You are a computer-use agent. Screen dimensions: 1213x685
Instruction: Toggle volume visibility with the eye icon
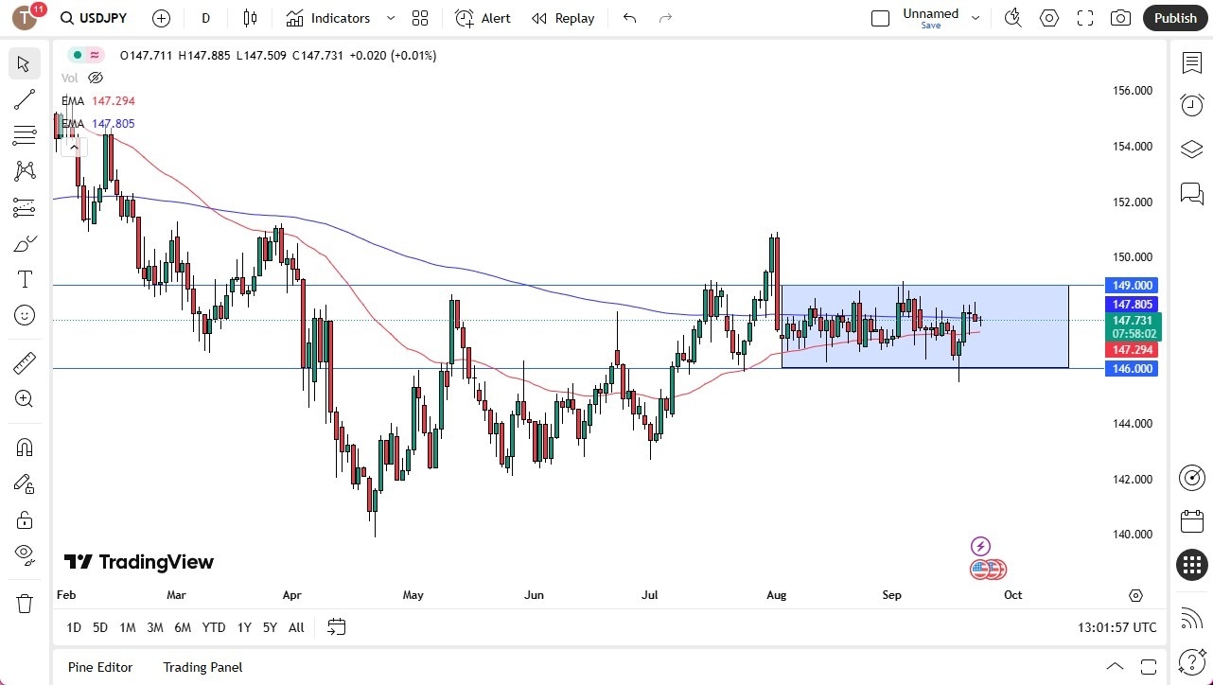pyautogui.click(x=95, y=78)
